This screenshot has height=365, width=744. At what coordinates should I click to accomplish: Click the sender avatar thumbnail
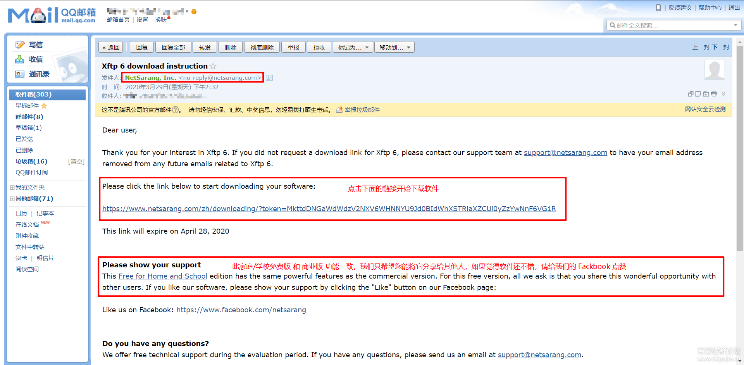(x=715, y=70)
